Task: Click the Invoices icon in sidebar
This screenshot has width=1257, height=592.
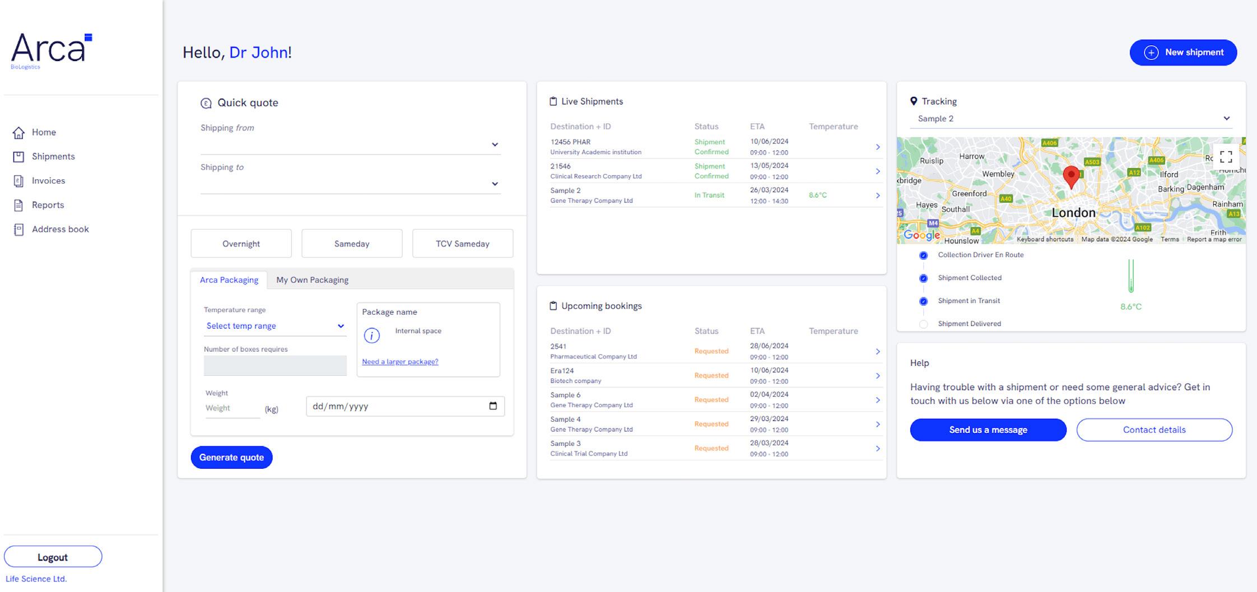Action: pos(18,181)
